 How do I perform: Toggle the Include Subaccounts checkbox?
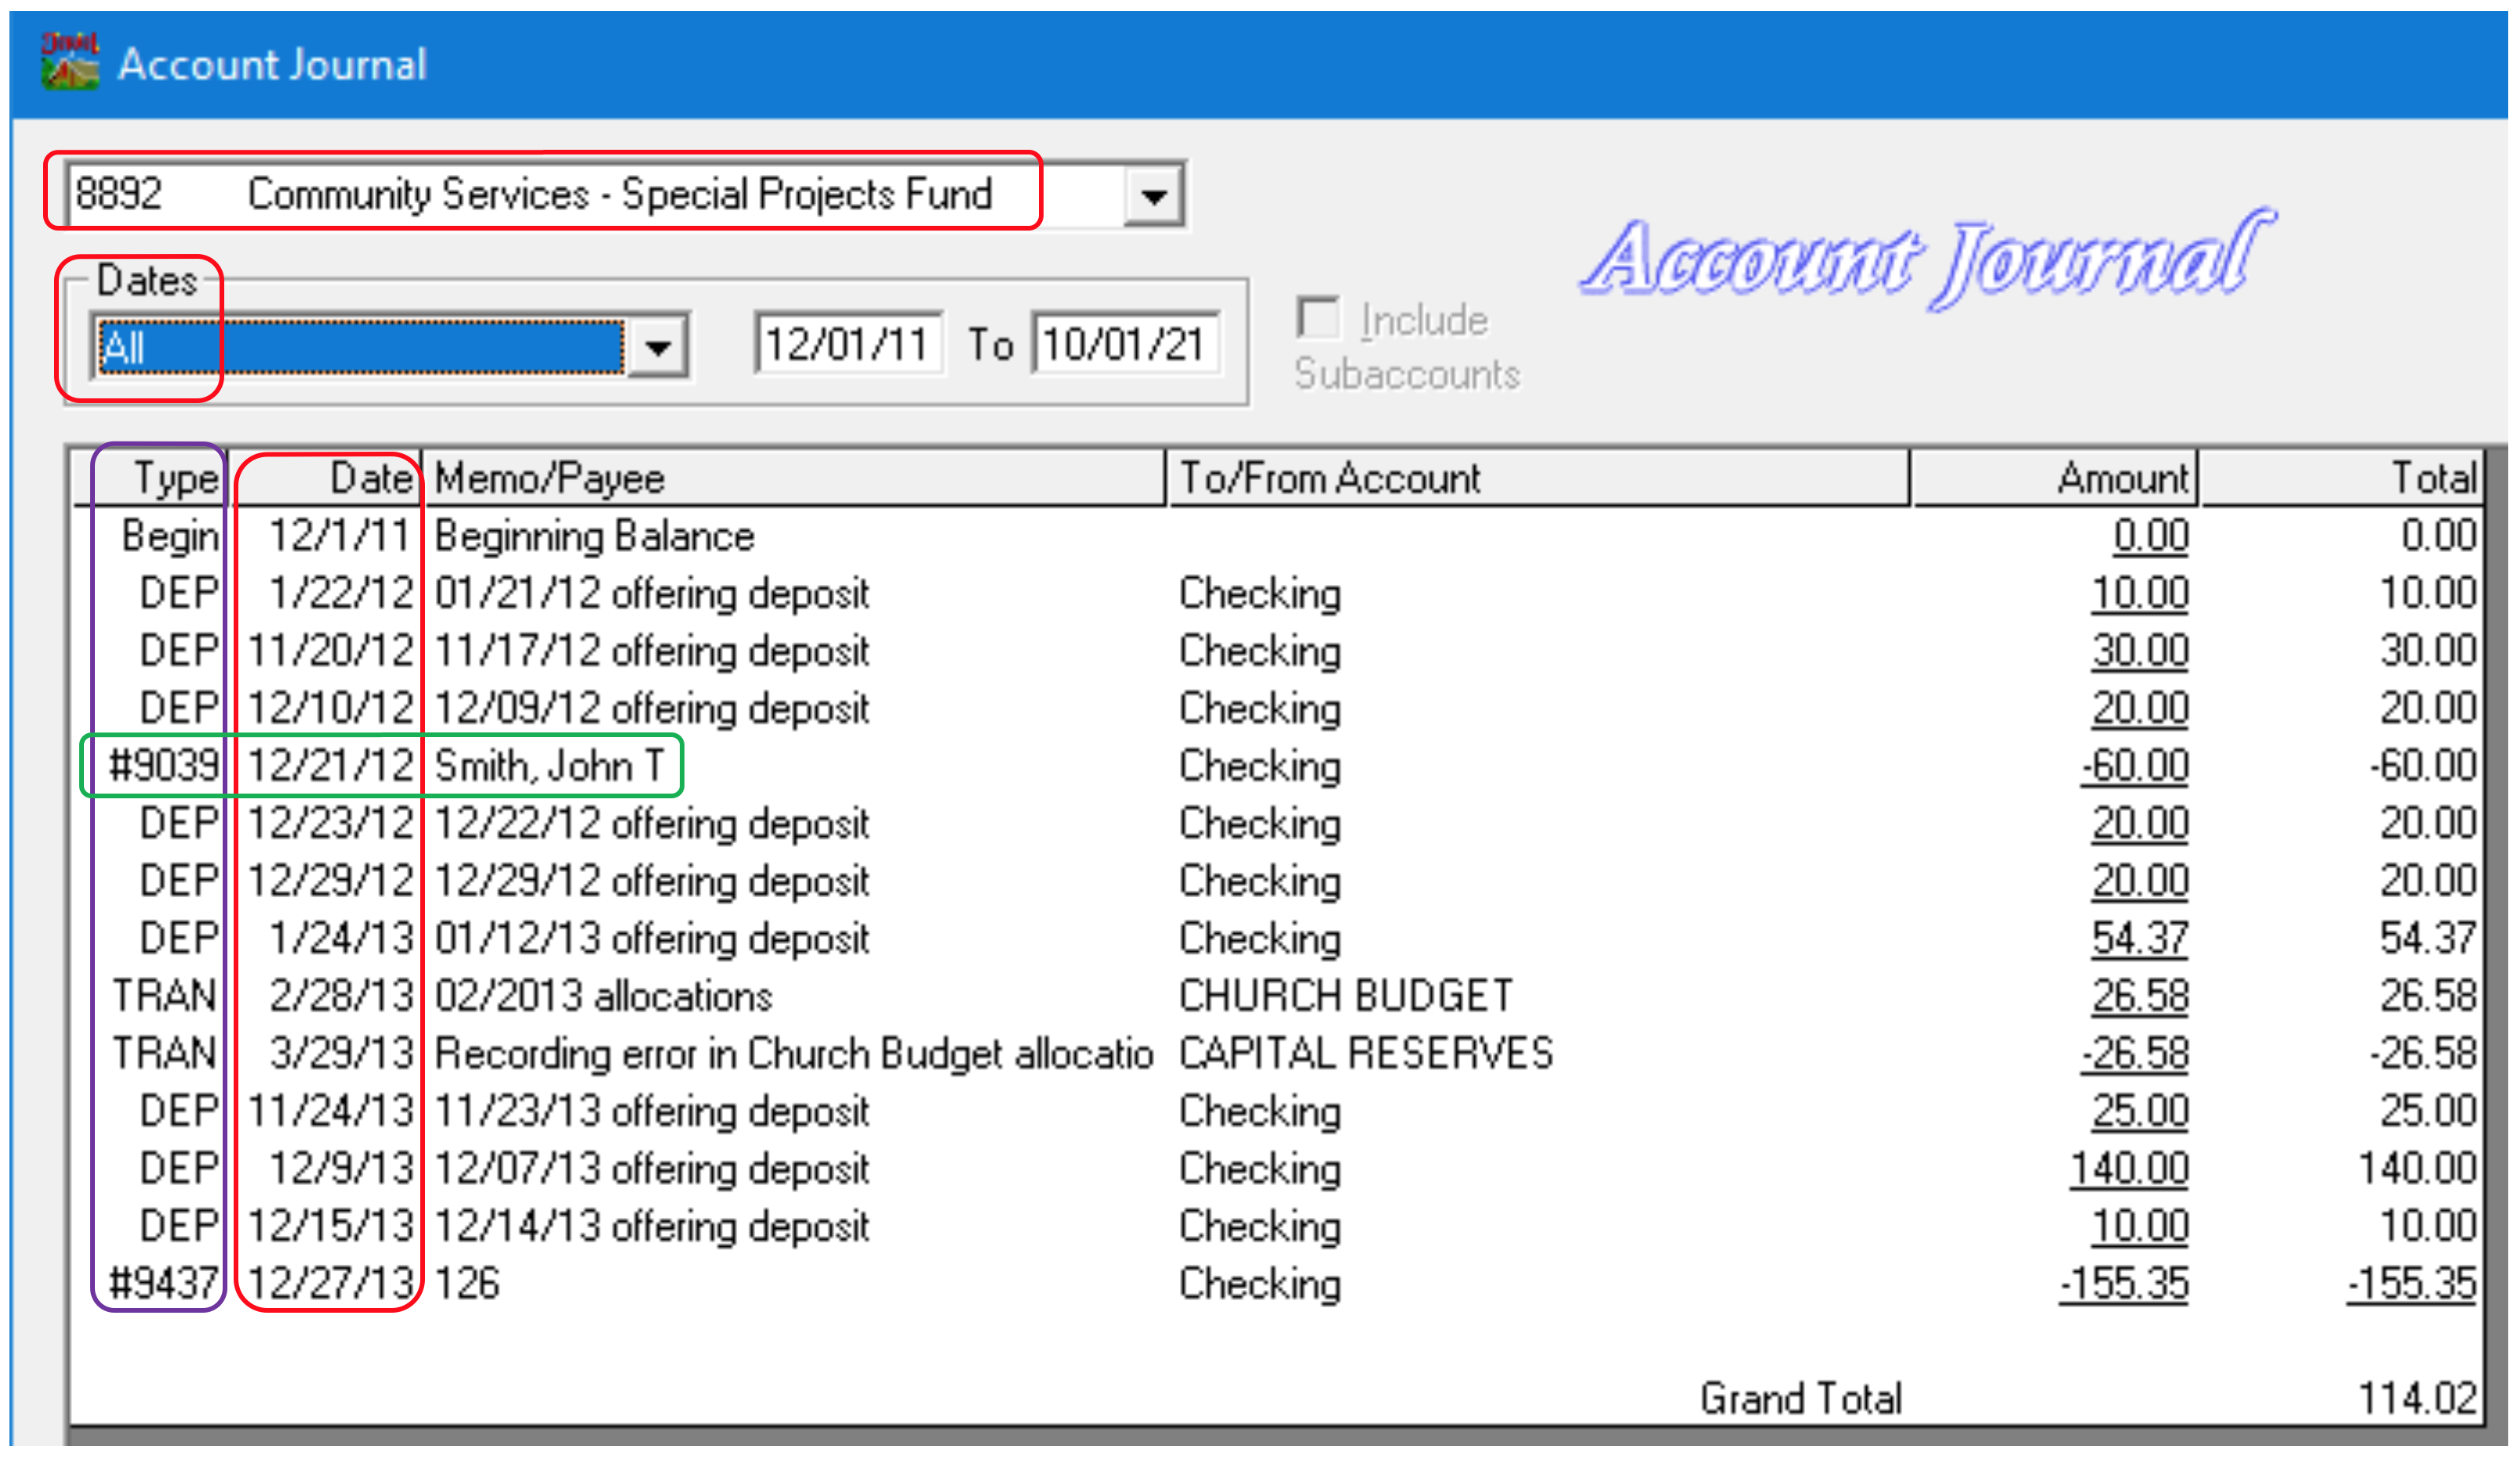(x=1318, y=319)
